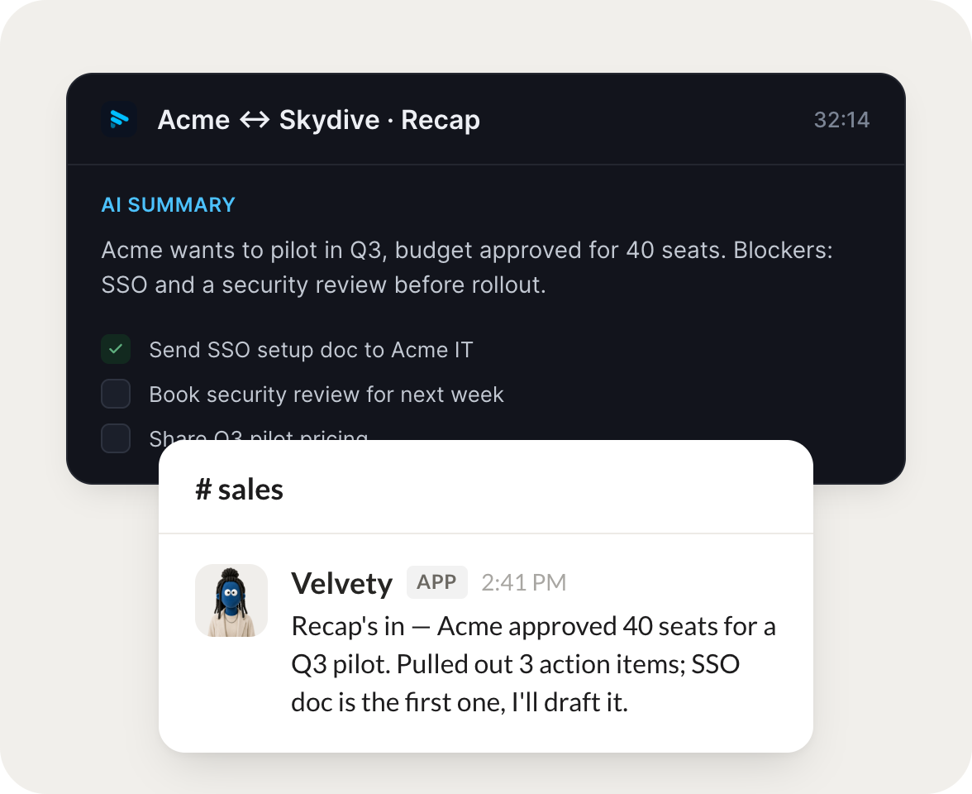The image size is (972, 794).
Task: Open the # sales channel header
Action: (x=240, y=490)
